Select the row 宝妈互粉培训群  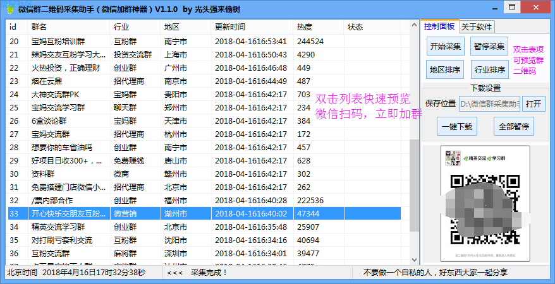click(x=204, y=41)
